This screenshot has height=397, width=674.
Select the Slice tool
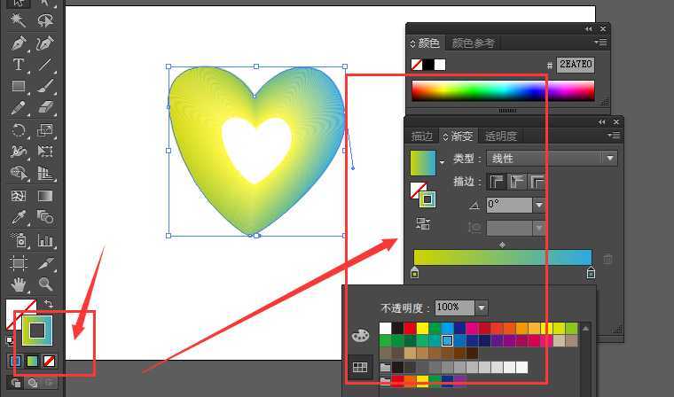(45, 262)
